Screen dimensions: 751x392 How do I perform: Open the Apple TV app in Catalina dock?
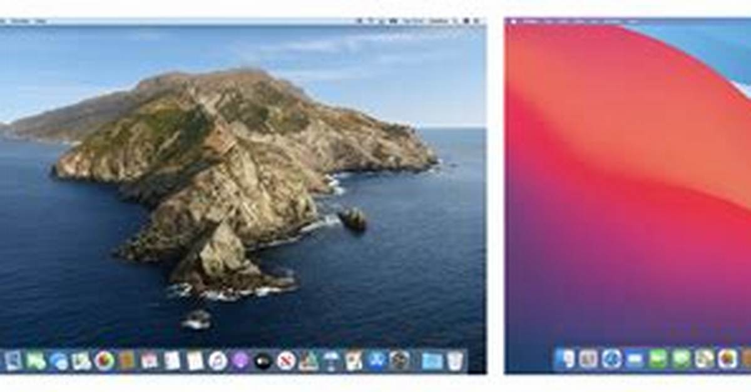[x=263, y=360]
